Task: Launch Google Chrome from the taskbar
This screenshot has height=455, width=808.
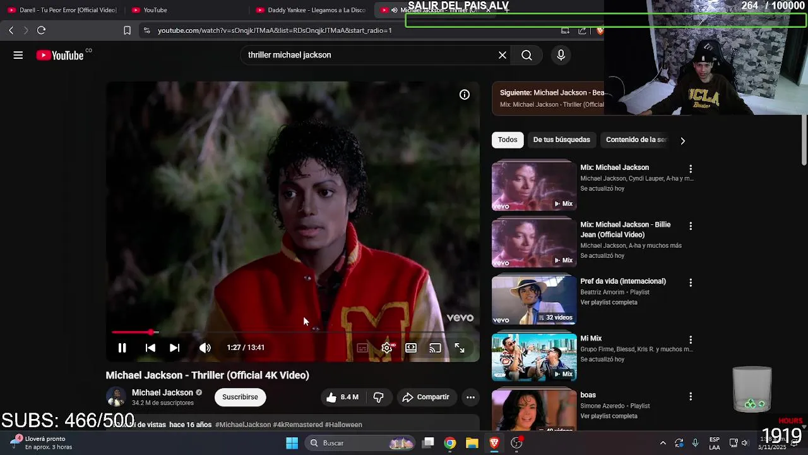Action: (x=450, y=443)
